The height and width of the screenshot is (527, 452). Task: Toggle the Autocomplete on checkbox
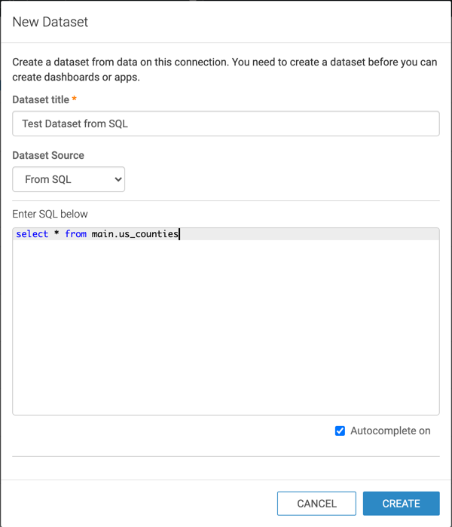point(340,431)
